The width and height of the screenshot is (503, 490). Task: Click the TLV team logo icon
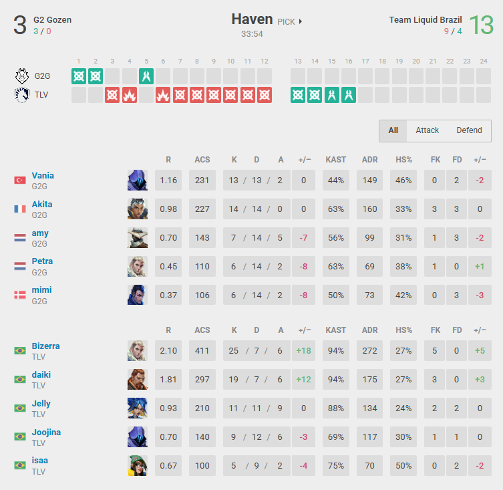pos(22,95)
